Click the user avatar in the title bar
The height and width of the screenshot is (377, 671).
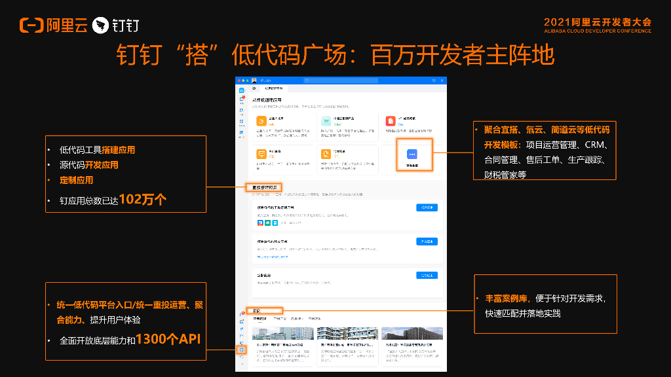pyautogui.click(x=254, y=81)
